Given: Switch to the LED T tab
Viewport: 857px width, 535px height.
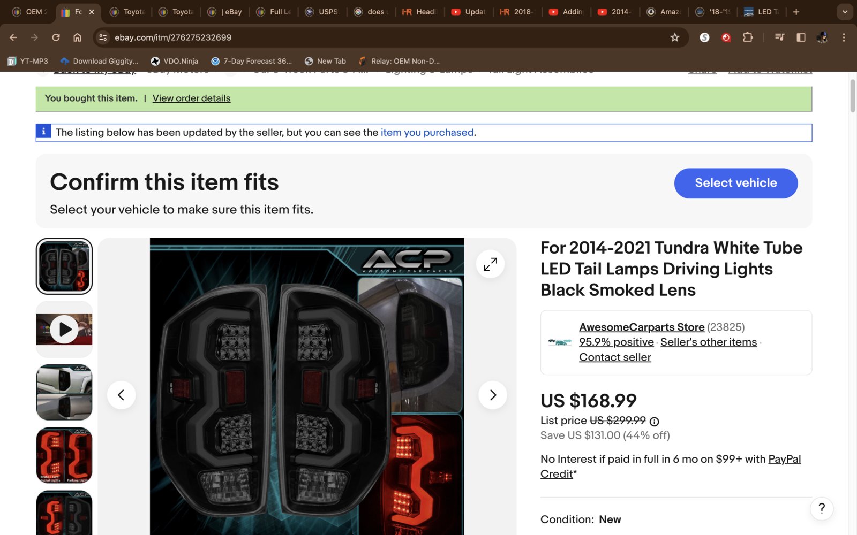Looking at the screenshot, I should click(x=762, y=12).
